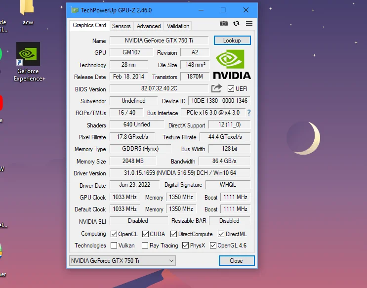Click the Technology field 28 nm
This screenshot has height=288, width=367.
pos(128,65)
